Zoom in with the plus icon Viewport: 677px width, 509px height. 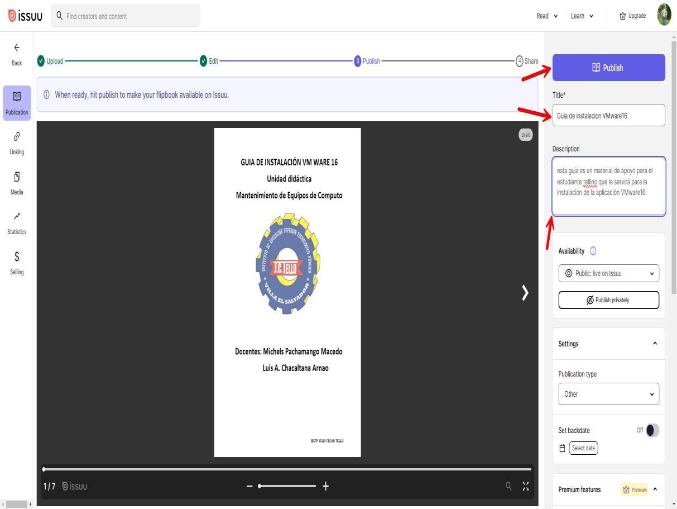point(326,486)
